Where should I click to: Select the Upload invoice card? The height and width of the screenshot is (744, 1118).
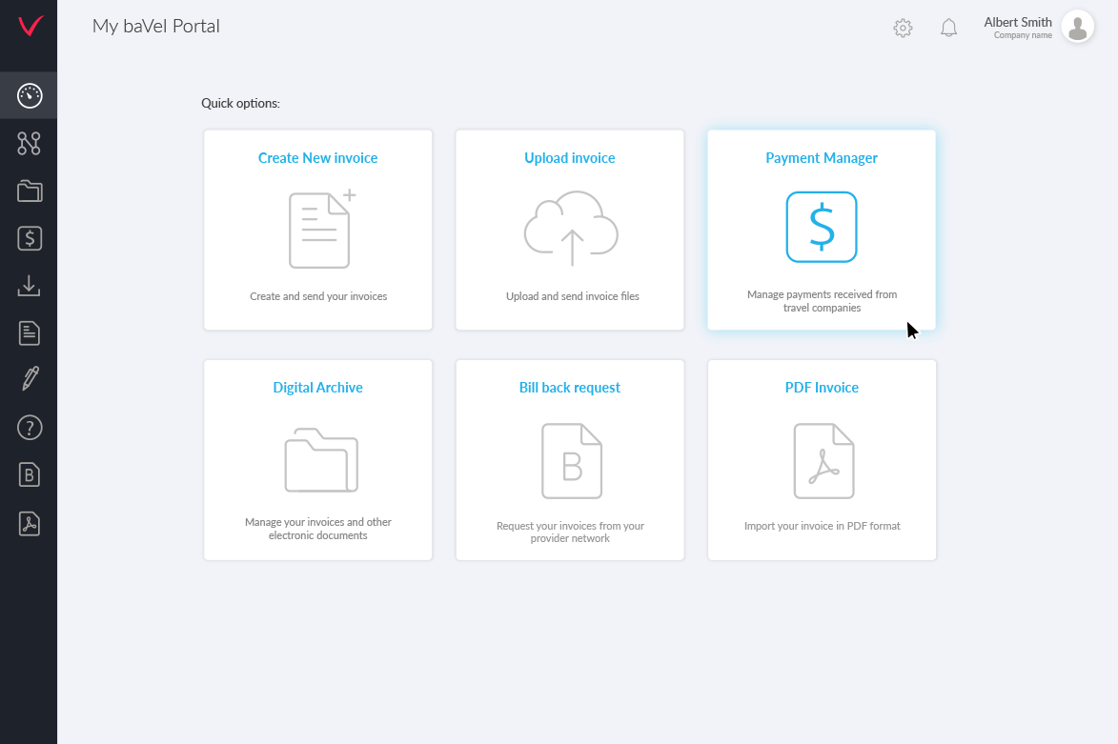570,231
